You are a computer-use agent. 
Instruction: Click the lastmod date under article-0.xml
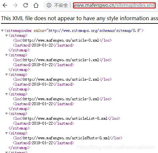[x=42, y=45]
